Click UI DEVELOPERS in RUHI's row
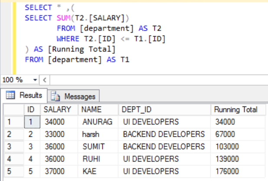Image resolution: width=268 pixels, height=181 pixels. [x=164, y=159]
